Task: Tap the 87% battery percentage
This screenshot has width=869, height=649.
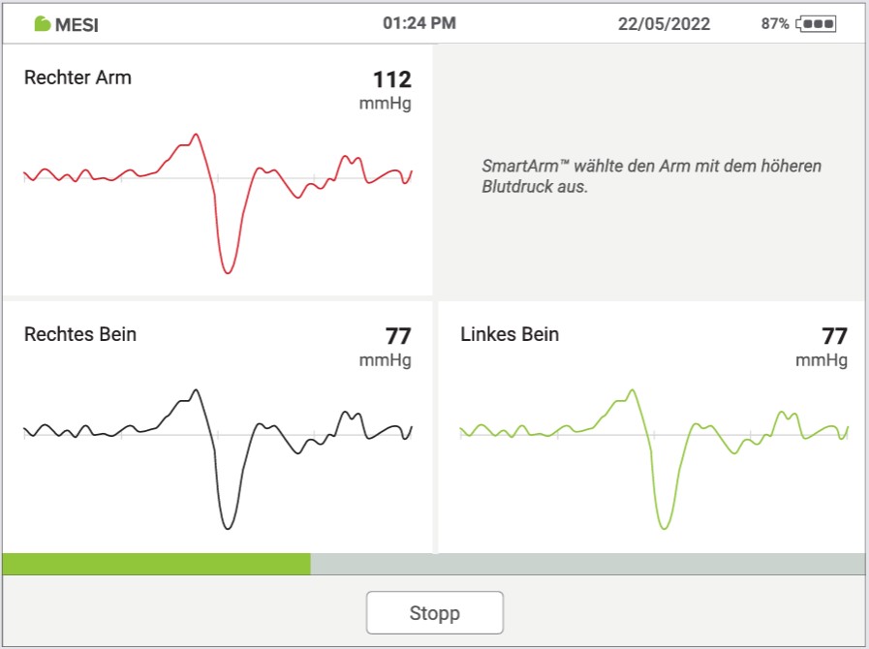Action: click(774, 24)
